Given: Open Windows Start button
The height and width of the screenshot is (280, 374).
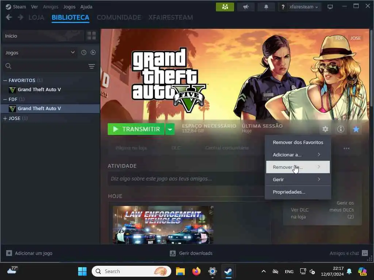Looking at the screenshot, I should coord(82,271).
